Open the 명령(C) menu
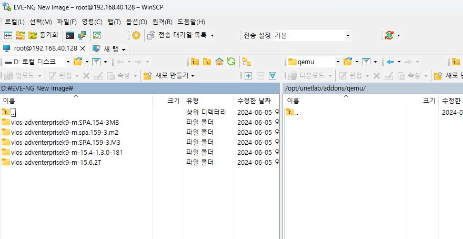This screenshot has height=239, width=463. click(92, 22)
